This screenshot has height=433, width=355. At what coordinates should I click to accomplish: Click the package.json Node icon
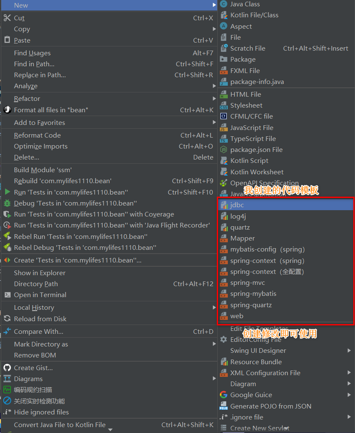(224, 150)
